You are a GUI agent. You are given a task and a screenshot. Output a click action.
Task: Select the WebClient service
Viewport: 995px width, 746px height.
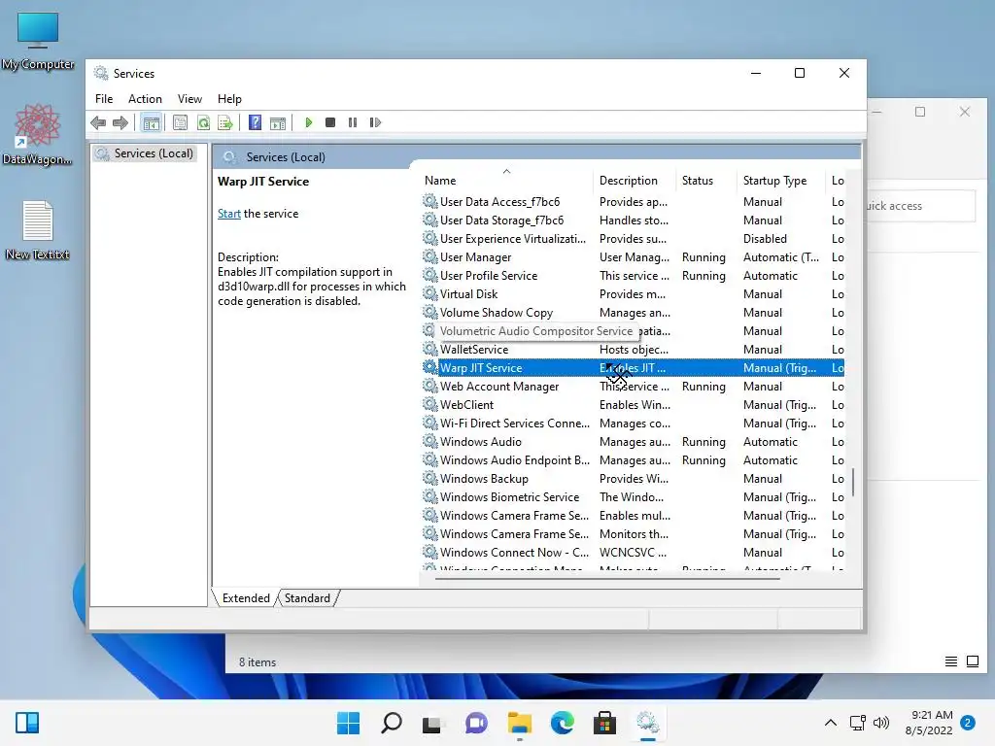[x=632, y=405]
